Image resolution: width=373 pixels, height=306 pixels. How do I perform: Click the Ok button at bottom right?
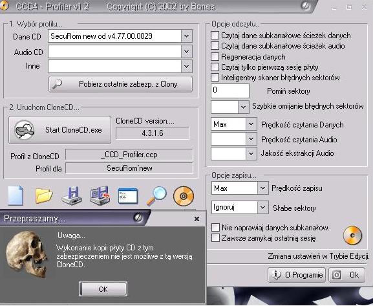347,275
